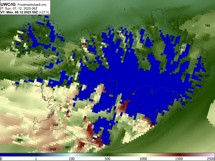Click the 0 tick label on the legend
Image resolution: width=215 pixels, height=161 pixels.
coord(1,159)
